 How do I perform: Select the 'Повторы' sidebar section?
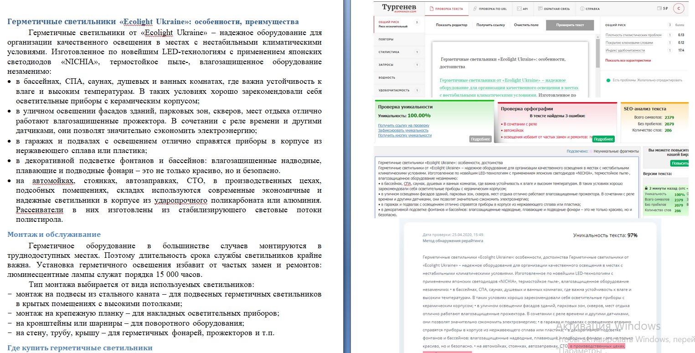click(x=399, y=39)
